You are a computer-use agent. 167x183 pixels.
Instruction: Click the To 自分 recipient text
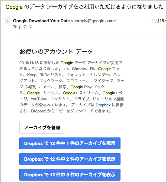point(20,27)
